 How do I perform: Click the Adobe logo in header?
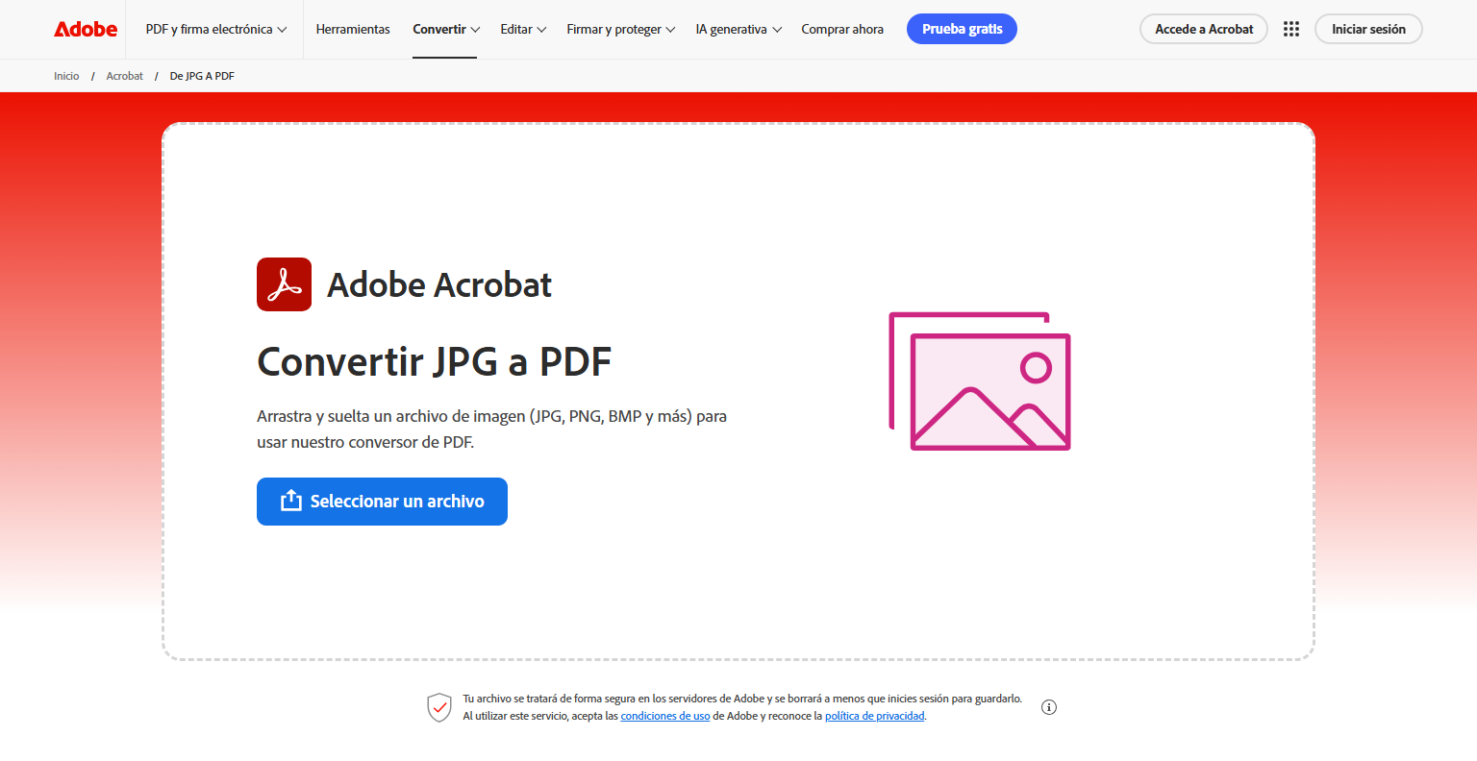click(86, 29)
